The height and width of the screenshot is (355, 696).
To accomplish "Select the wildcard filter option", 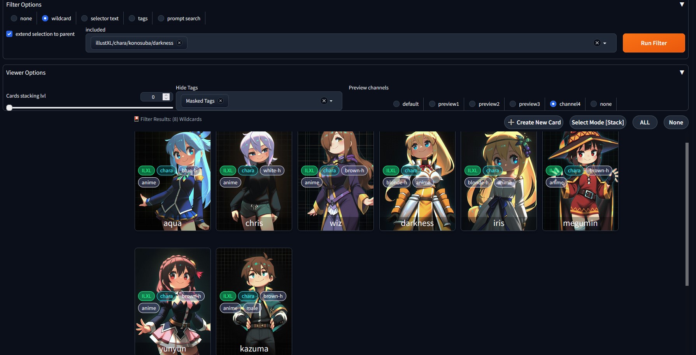I will point(57,18).
